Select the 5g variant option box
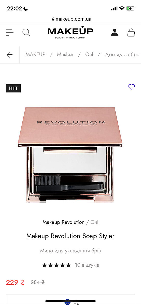Image resolution: width=141 pixels, height=305 pixels. click(x=70, y=300)
